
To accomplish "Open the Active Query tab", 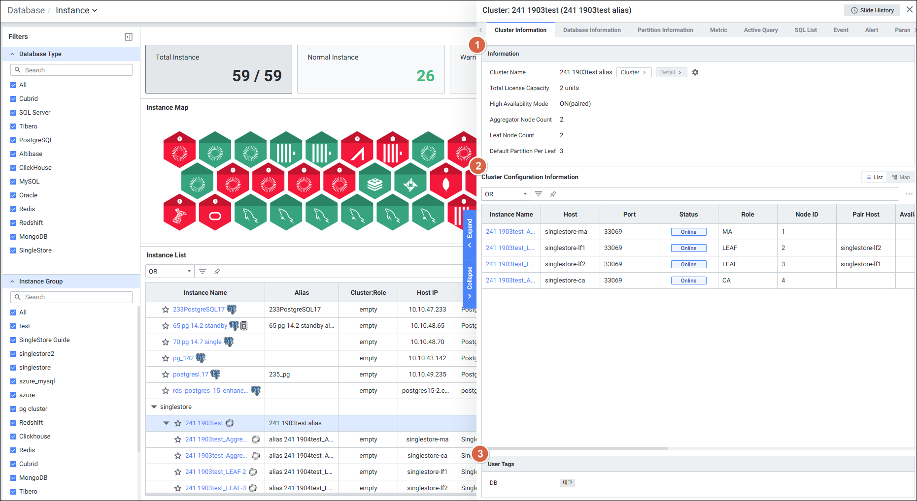I will click(x=760, y=30).
